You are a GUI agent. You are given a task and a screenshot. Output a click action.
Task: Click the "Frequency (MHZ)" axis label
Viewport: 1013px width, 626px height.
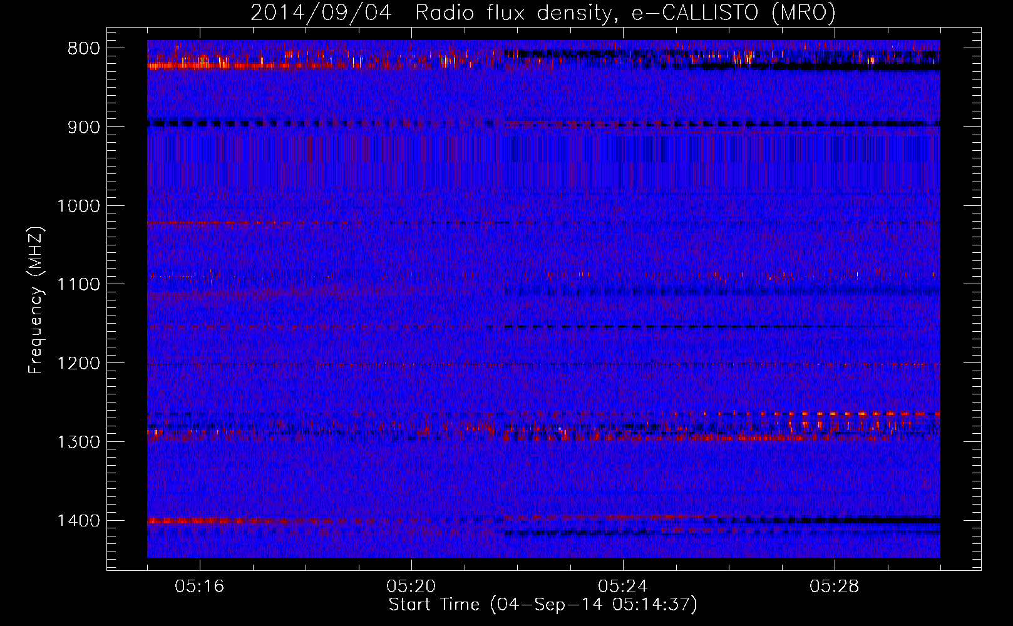(x=36, y=301)
